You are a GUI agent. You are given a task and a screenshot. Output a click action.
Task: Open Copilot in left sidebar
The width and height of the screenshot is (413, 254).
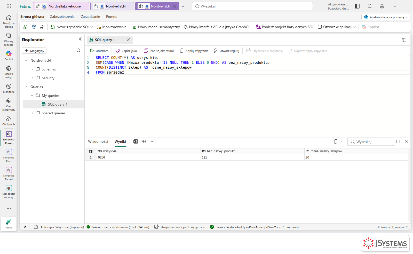9,55
